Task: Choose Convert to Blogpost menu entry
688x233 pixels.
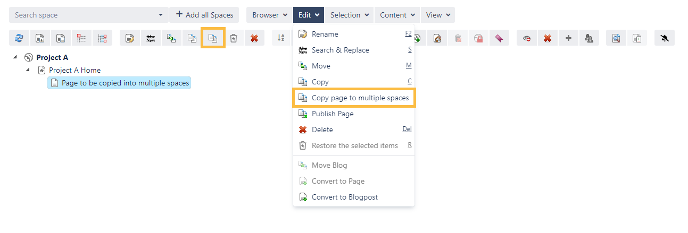Action: (x=344, y=197)
